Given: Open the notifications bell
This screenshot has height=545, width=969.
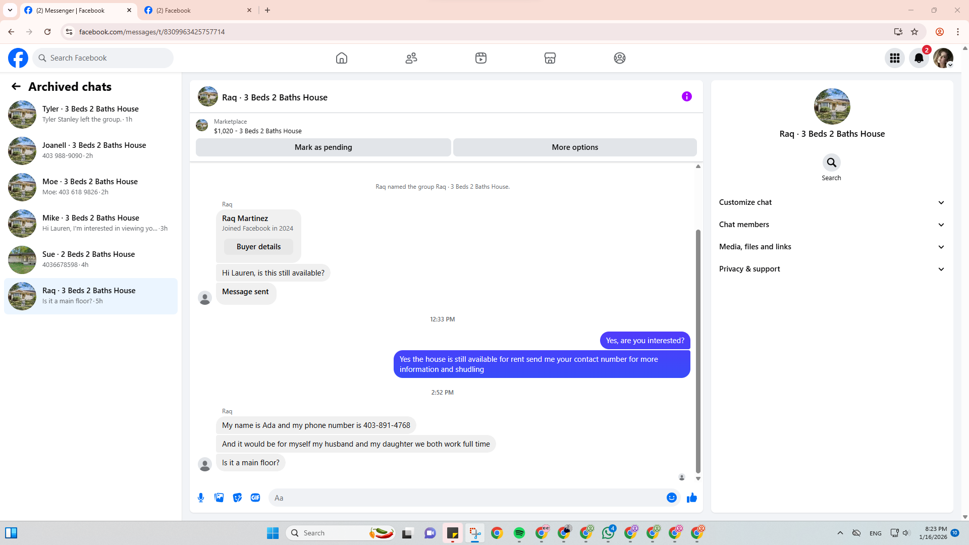Looking at the screenshot, I should point(919,58).
